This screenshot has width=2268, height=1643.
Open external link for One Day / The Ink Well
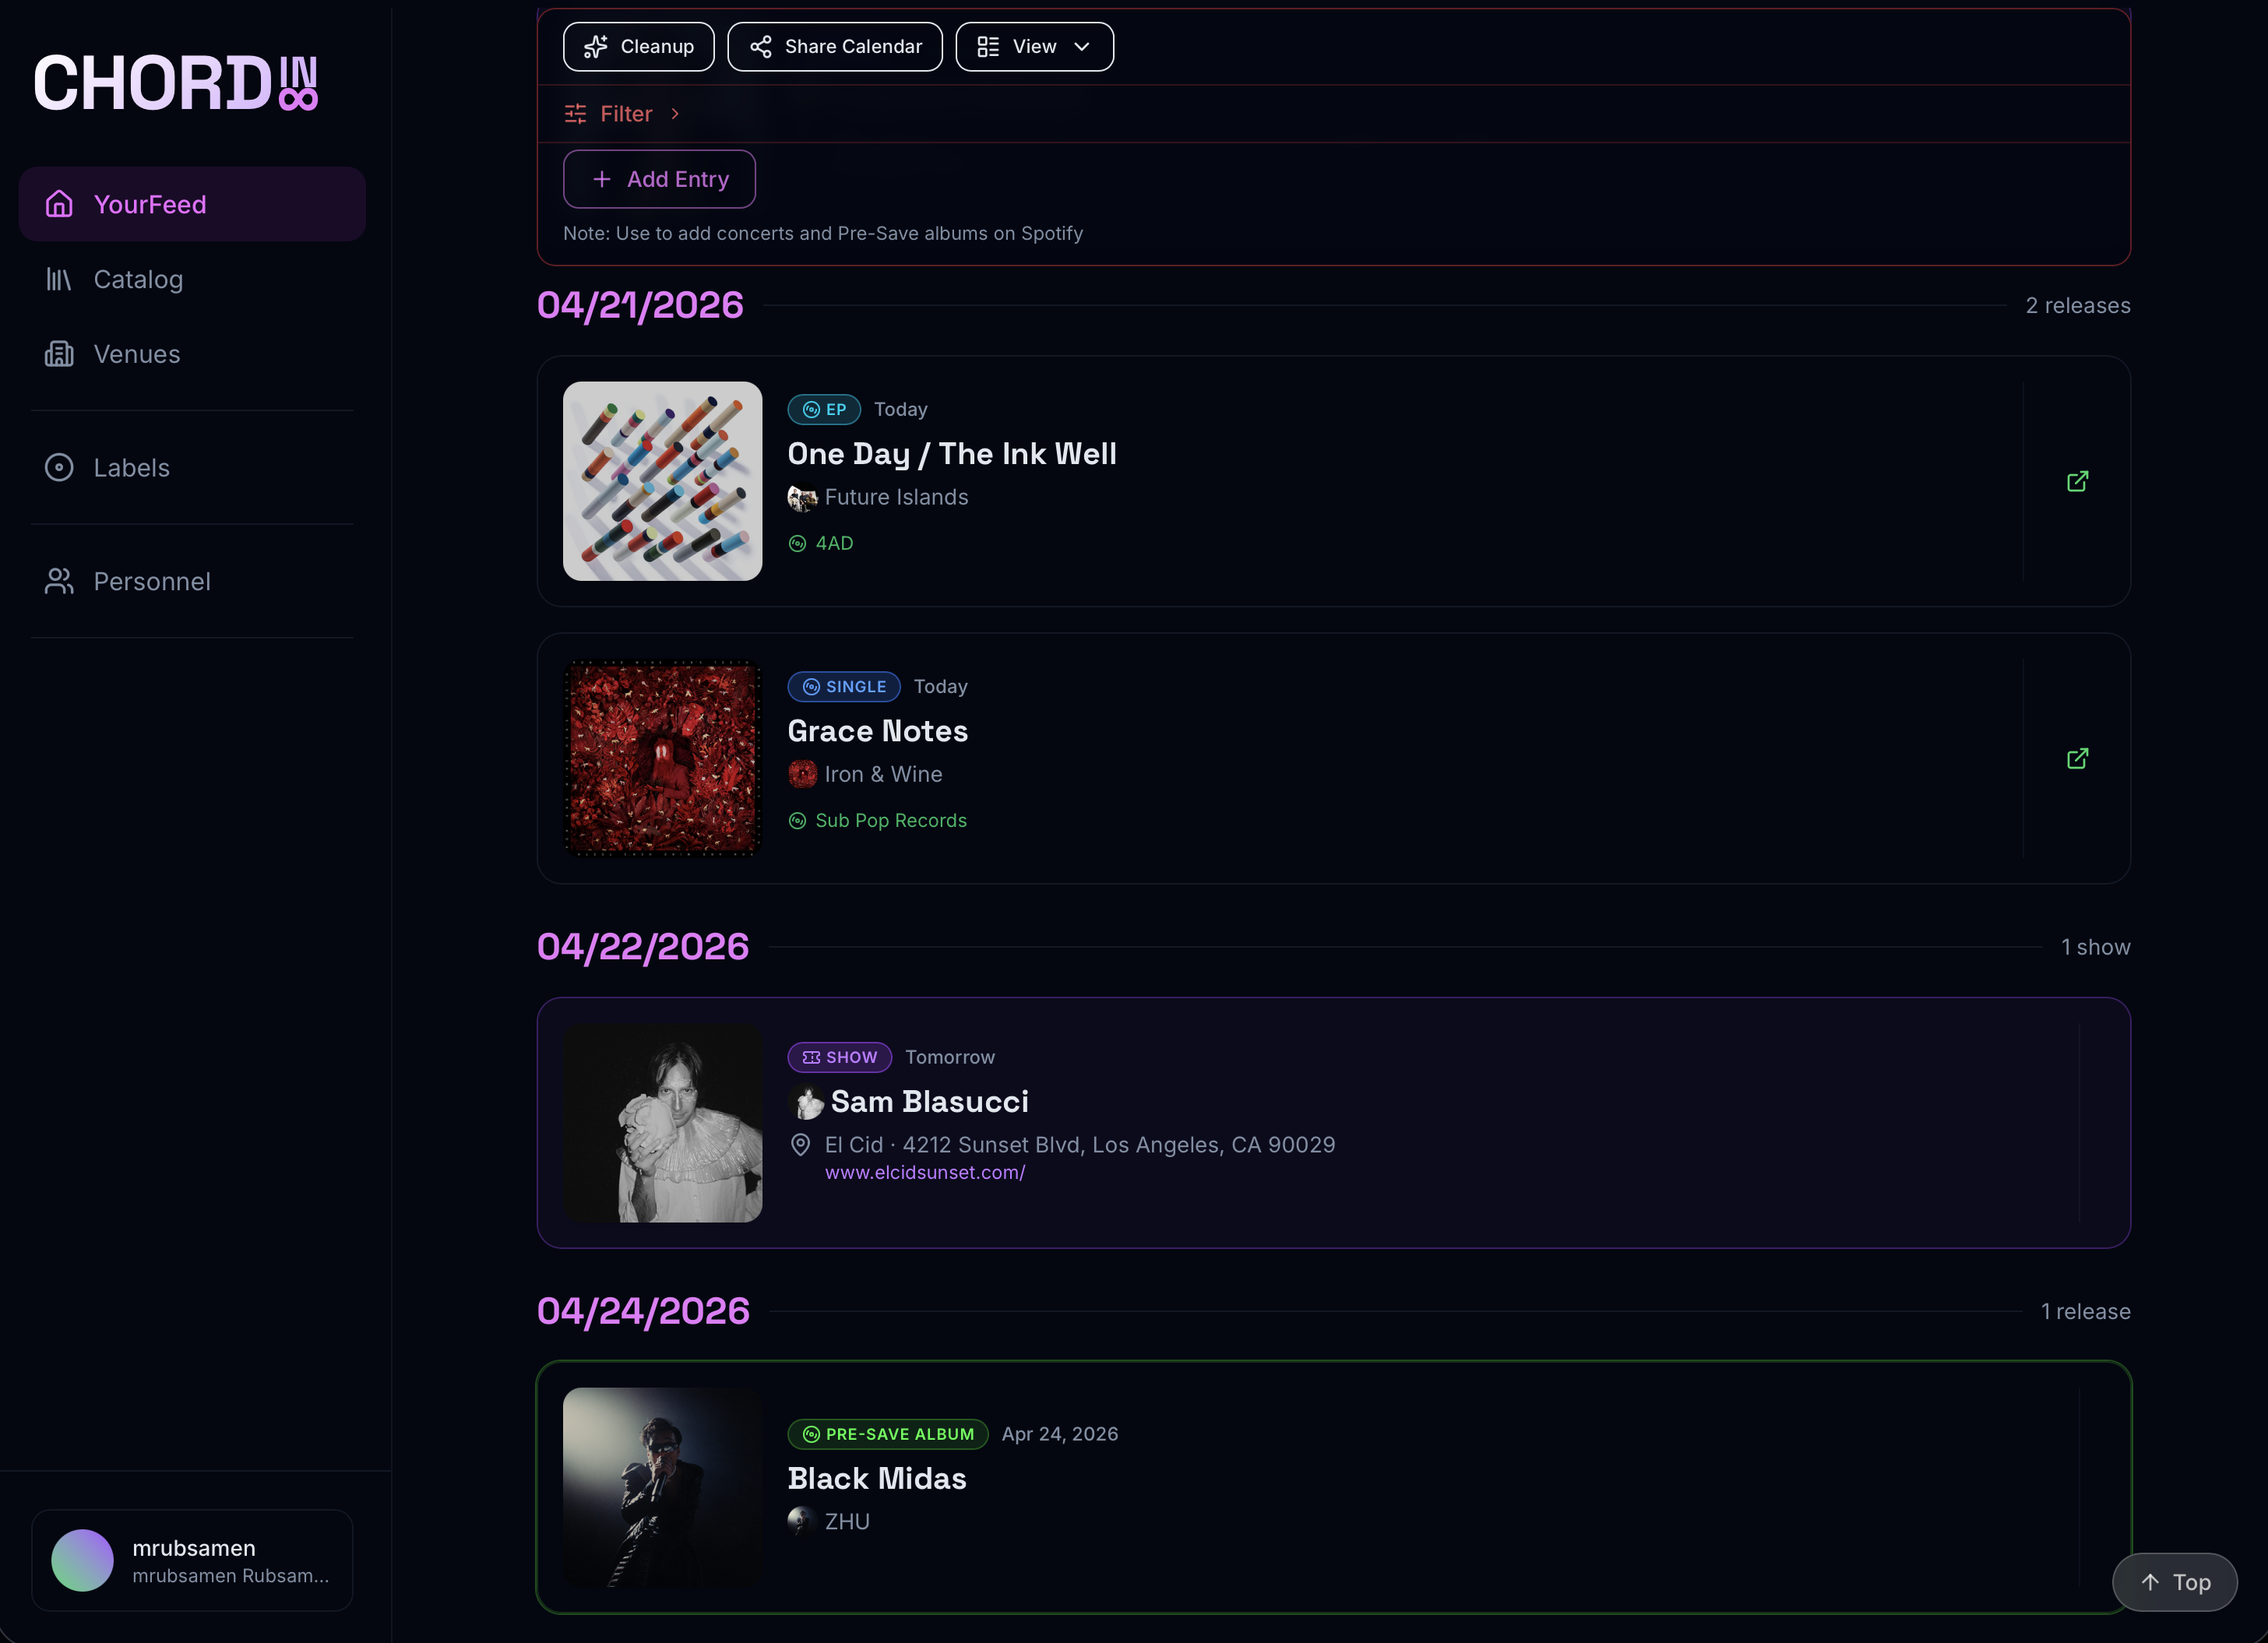2077,481
